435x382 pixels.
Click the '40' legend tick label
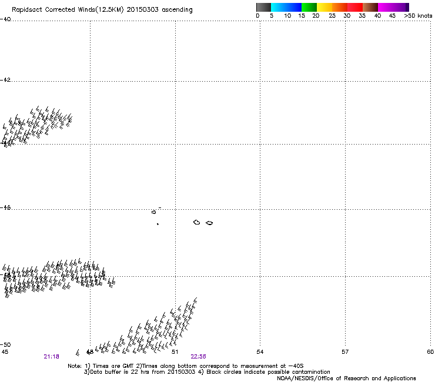377,16
